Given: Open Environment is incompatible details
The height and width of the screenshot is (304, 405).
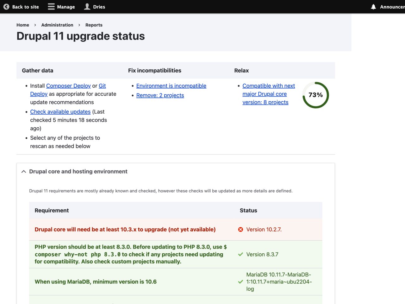Looking at the screenshot, I should [171, 85].
